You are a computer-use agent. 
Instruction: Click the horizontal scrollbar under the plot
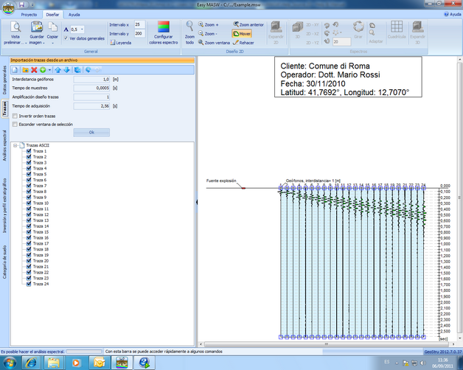[x=327, y=344]
